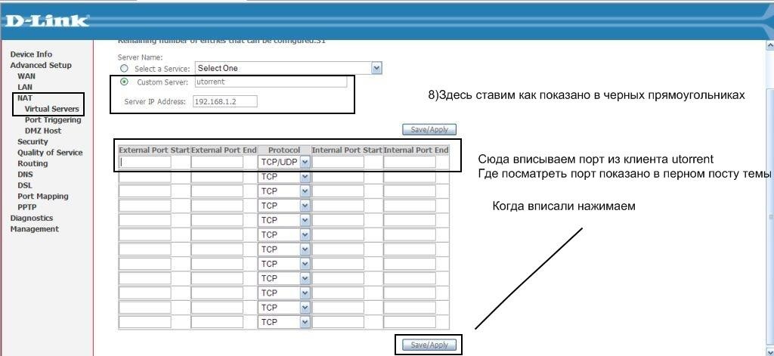Click first row External Port Start field

144,162
